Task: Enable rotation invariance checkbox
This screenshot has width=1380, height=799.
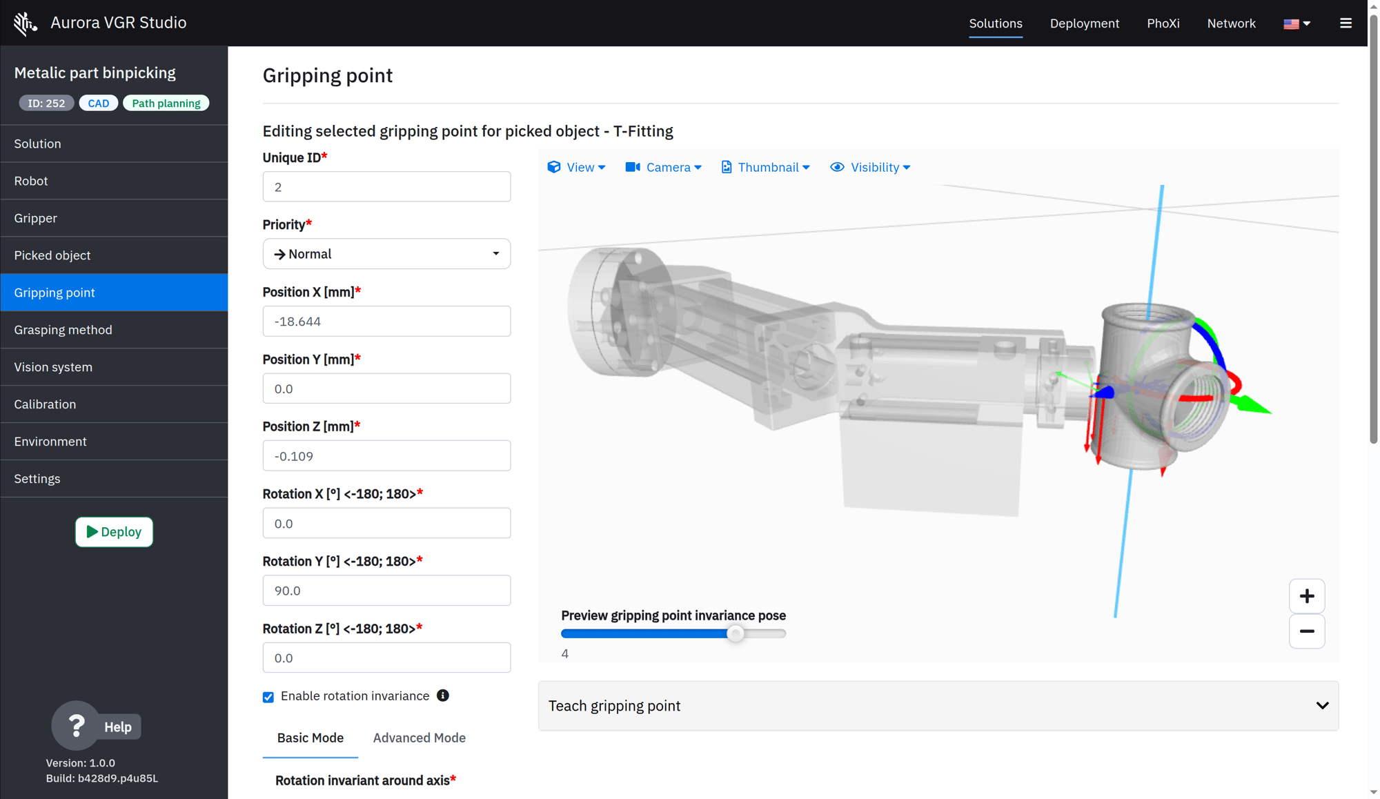Action: [268, 697]
